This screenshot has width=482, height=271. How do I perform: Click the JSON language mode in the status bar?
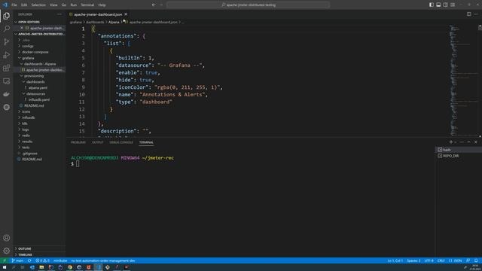(x=456, y=260)
